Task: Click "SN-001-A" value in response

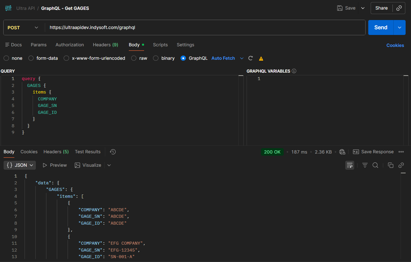Action: point(121,257)
